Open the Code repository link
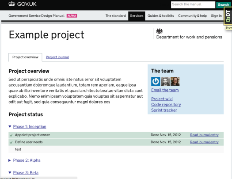 (166, 105)
